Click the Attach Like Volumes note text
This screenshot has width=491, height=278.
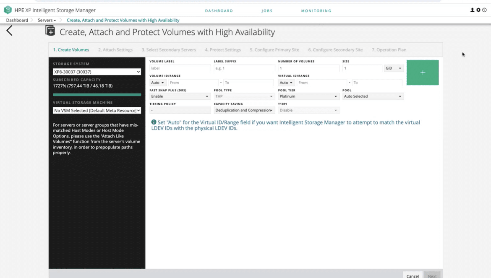pos(97,139)
